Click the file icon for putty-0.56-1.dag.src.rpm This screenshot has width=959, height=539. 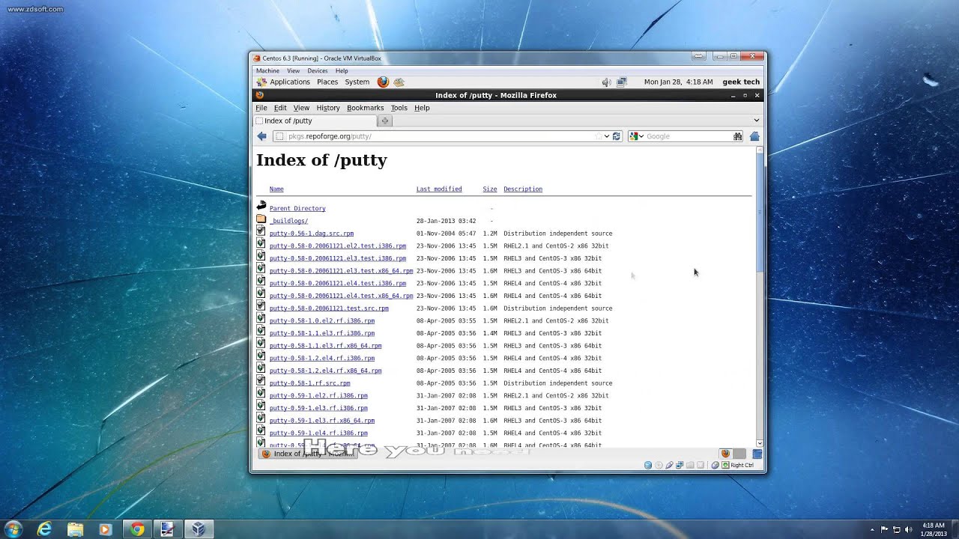click(261, 231)
